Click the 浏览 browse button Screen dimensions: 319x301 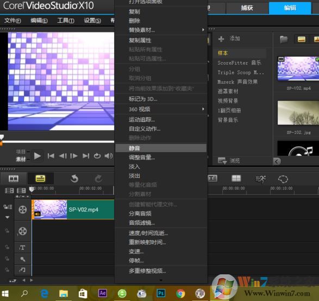coord(229,161)
